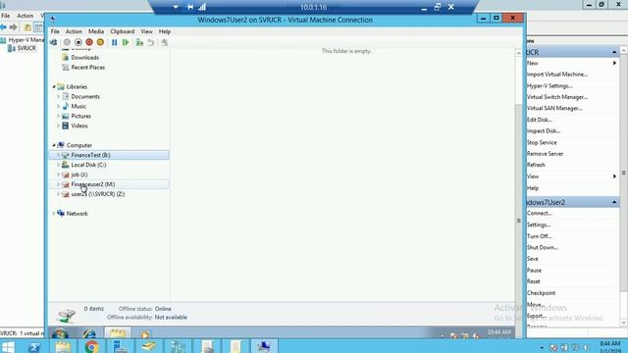Viewport: 628px width, 353px height.
Task: Open Server Manager from the host taskbar
Action: [120, 346]
